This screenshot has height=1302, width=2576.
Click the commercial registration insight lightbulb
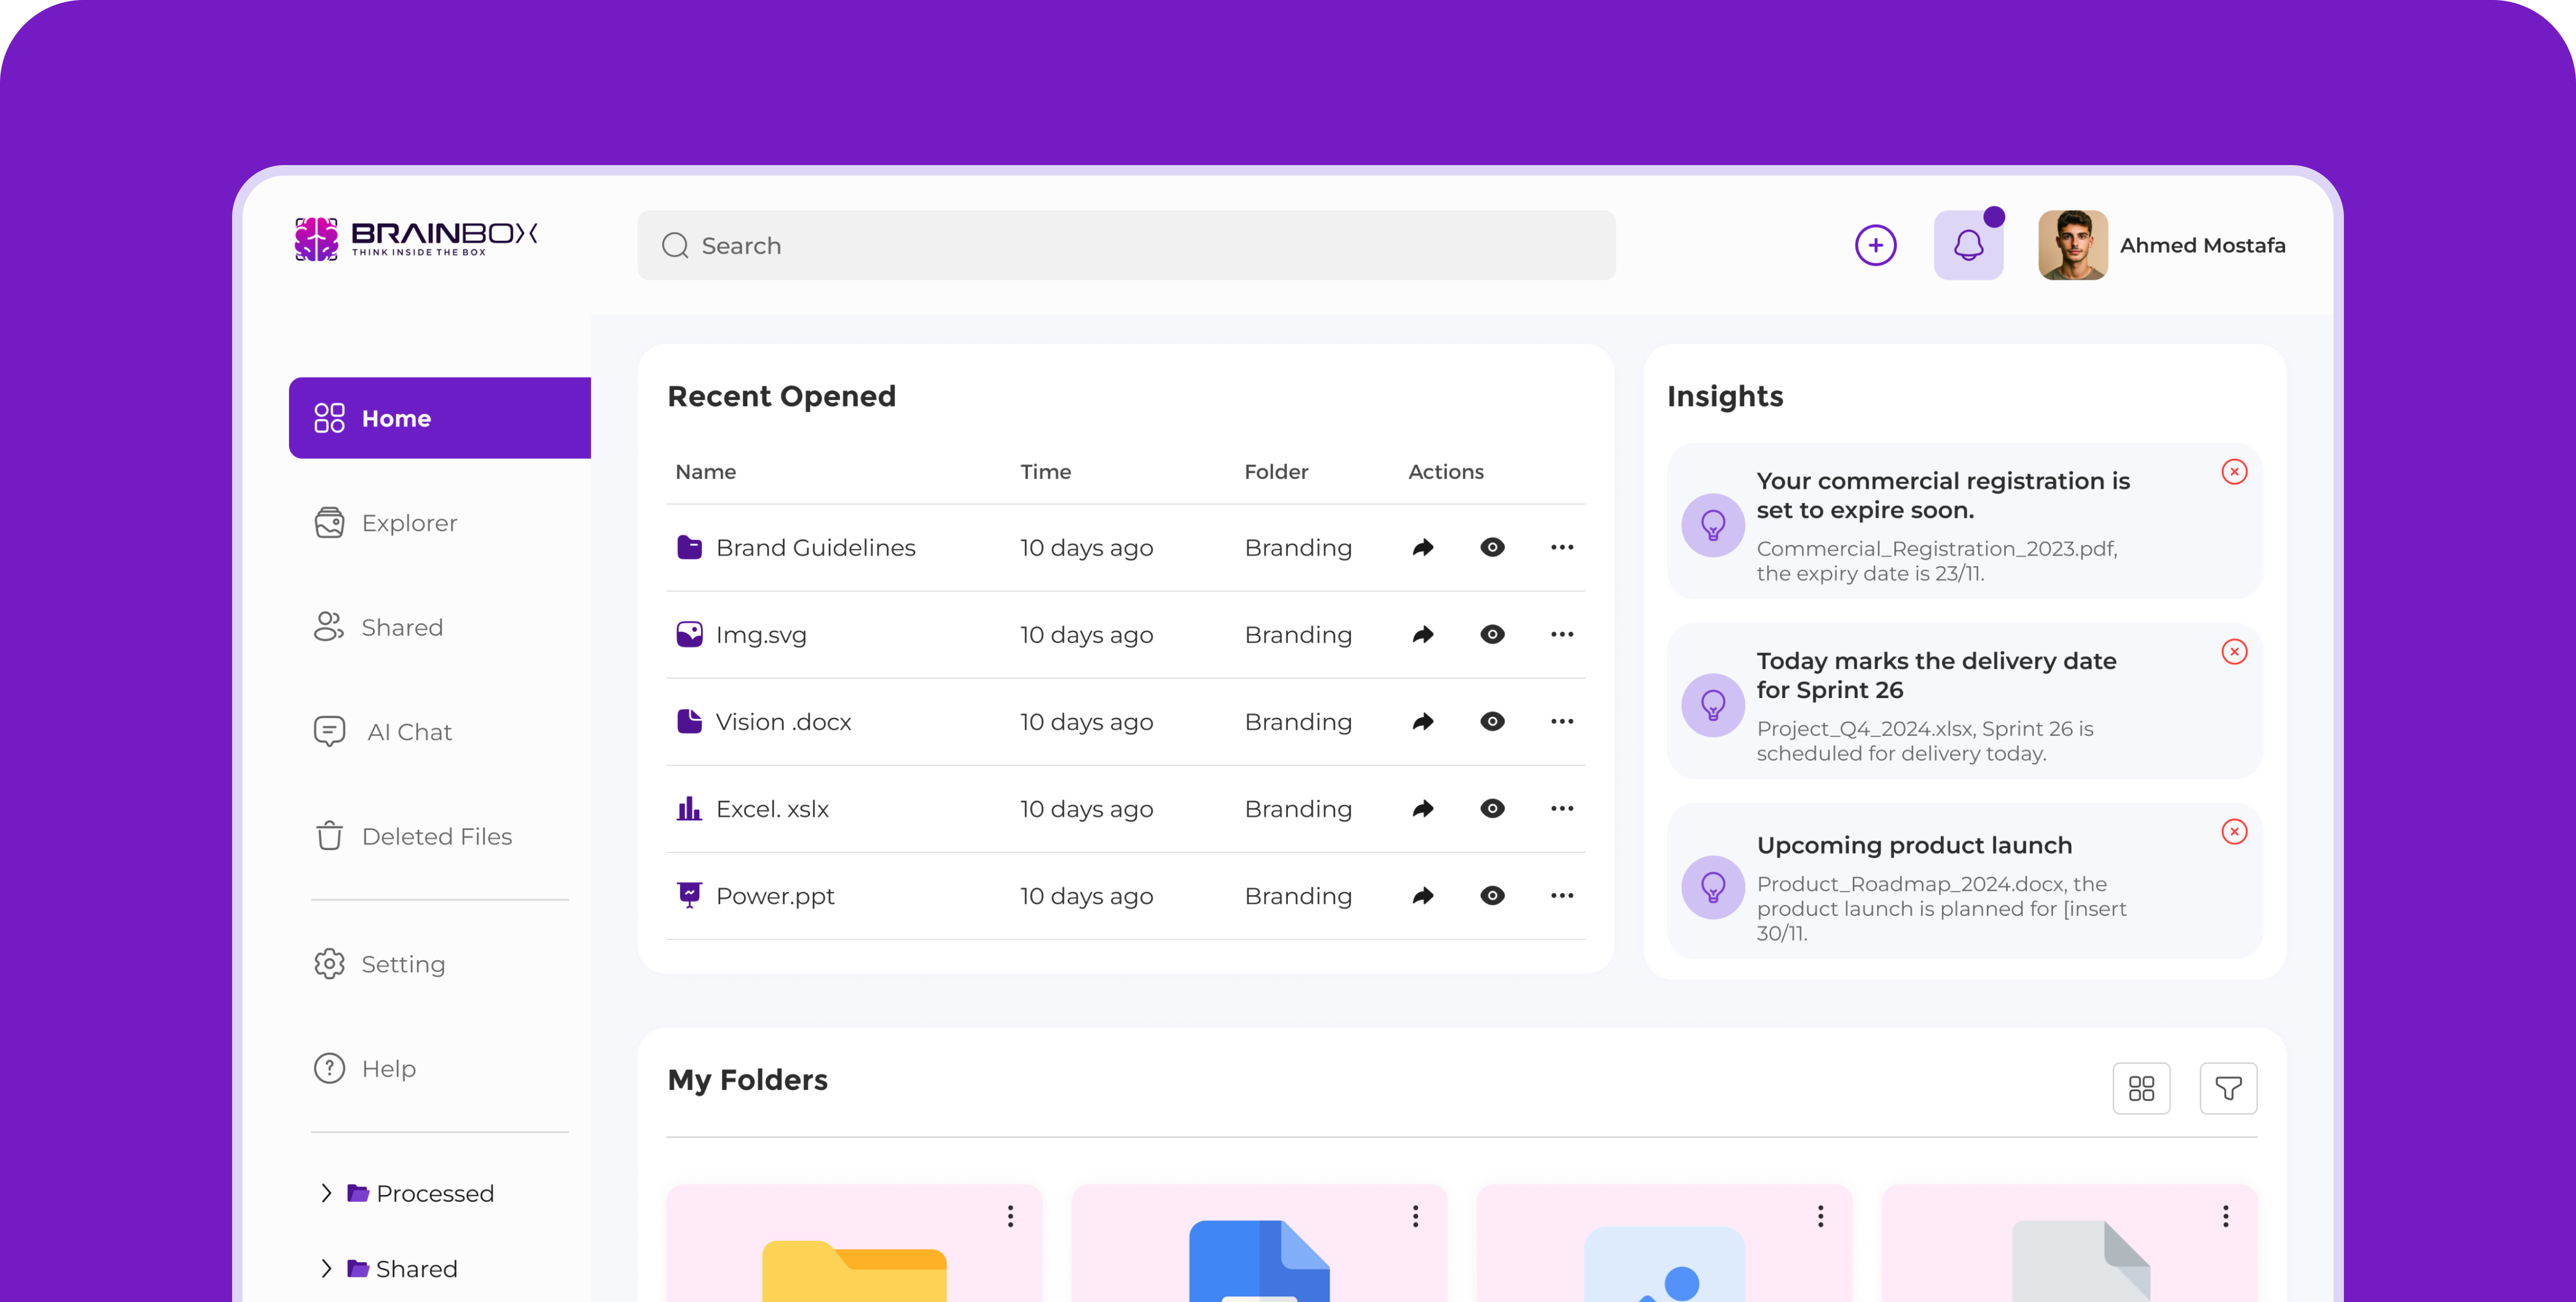pyautogui.click(x=1713, y=525)
